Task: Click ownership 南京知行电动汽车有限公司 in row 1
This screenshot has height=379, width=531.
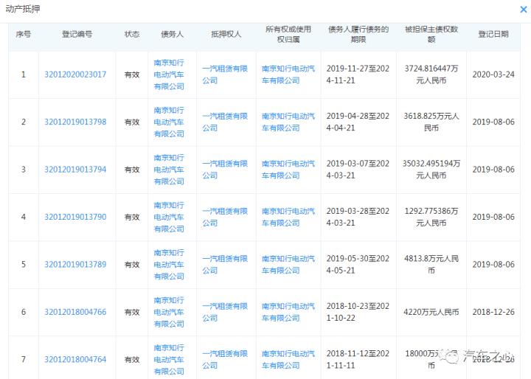Action: click(x=288, y=74)
